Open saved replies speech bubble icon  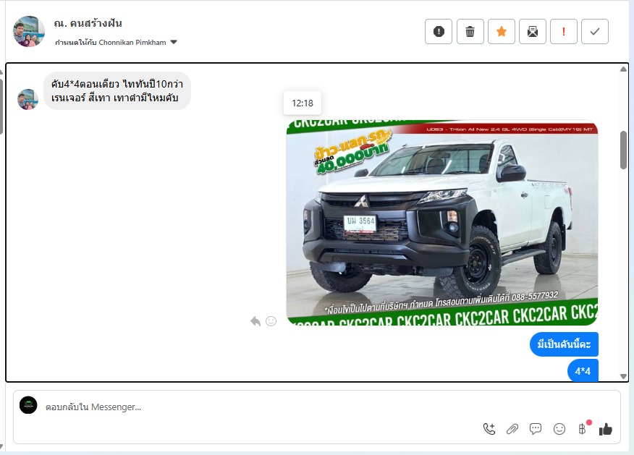tap(536, 429)
